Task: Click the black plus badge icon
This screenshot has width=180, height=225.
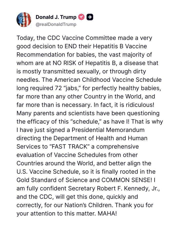Action: [90, 17]
